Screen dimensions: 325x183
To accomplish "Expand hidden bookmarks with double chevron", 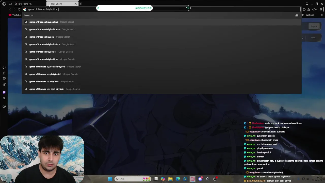I will click(x=322, y=15).
